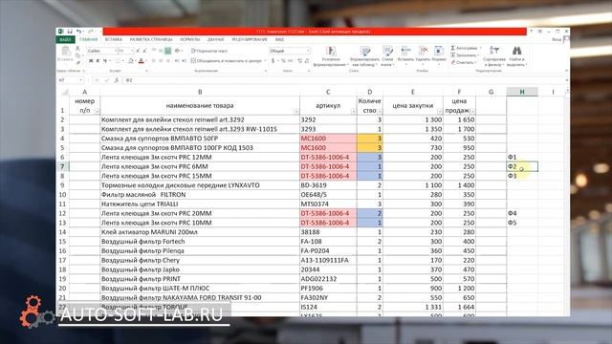Switch to the ВСТАВКА ribbon tab
Screen dimensions: 612x344
114,39
